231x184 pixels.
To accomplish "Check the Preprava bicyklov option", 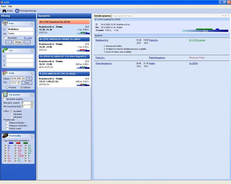I will click(x=7, y=123).
